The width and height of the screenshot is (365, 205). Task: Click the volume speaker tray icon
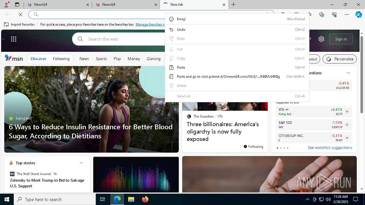[328, 199]
